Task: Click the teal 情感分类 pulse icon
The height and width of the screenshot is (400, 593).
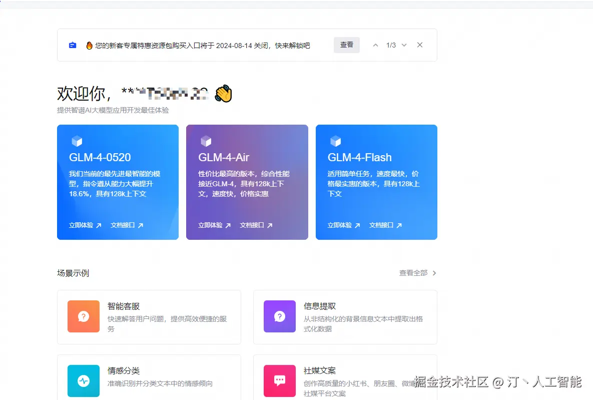Action: (x=84, y=380)
